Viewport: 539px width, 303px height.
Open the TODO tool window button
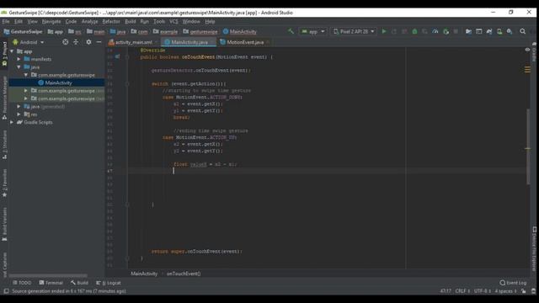[22, 283]
